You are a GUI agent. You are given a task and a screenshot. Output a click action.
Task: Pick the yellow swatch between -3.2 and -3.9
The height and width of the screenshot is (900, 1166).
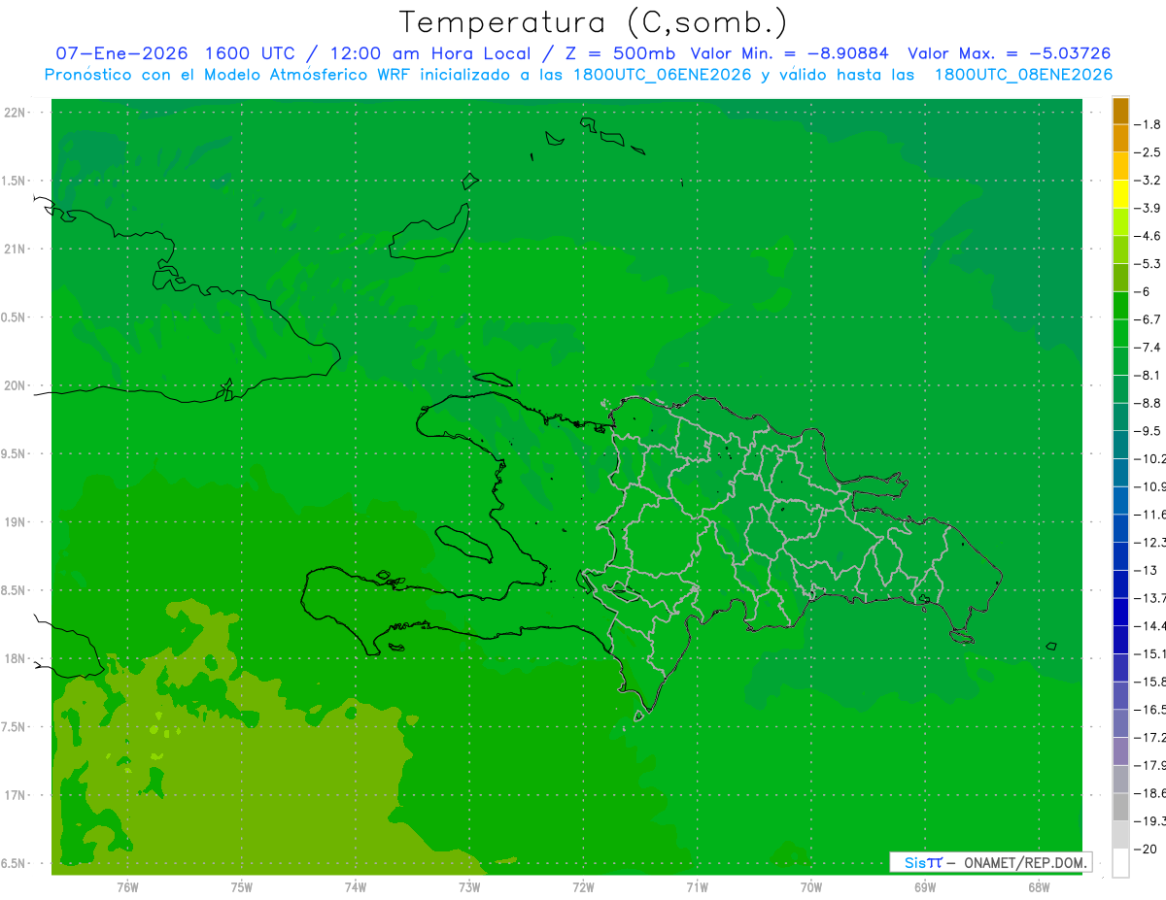(1120, 194)
